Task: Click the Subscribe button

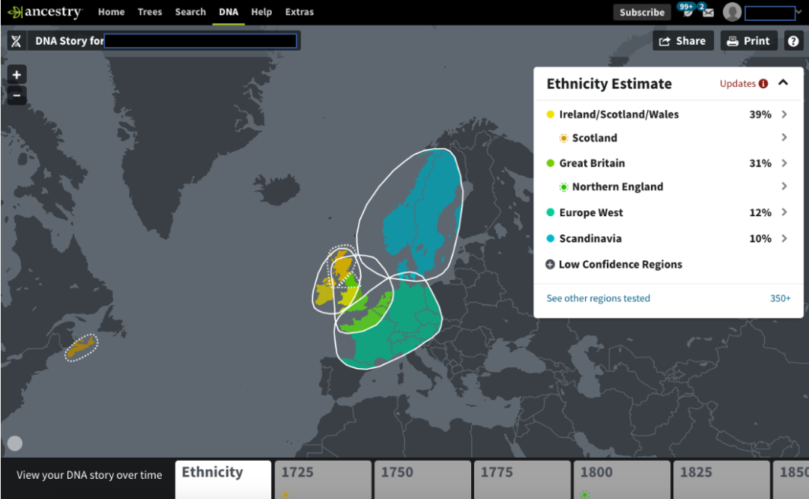Action: tap(641, 12)
